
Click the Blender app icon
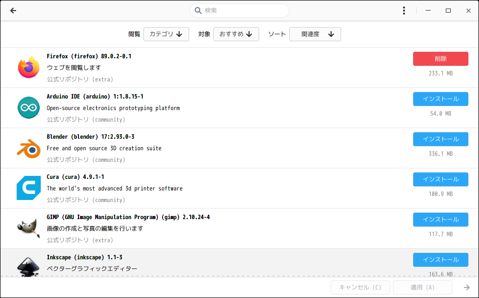coord(29,149)
